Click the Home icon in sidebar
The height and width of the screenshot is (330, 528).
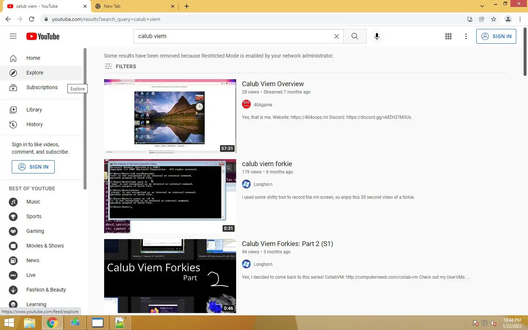click(x=13, y=58)
